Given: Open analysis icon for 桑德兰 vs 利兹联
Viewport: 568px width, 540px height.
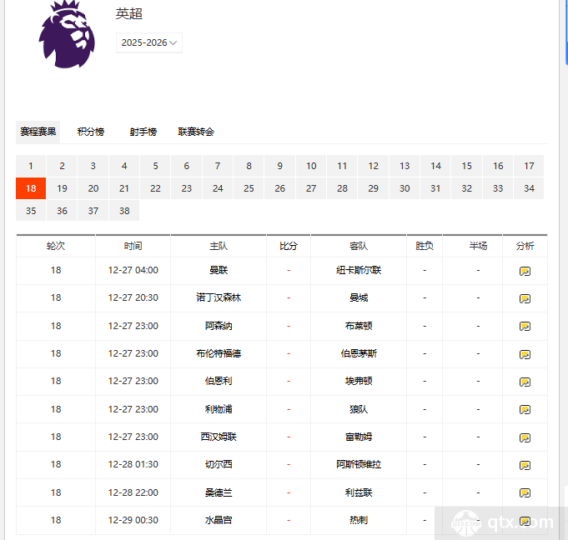Looking at the screenshot, I should [525, 493].
